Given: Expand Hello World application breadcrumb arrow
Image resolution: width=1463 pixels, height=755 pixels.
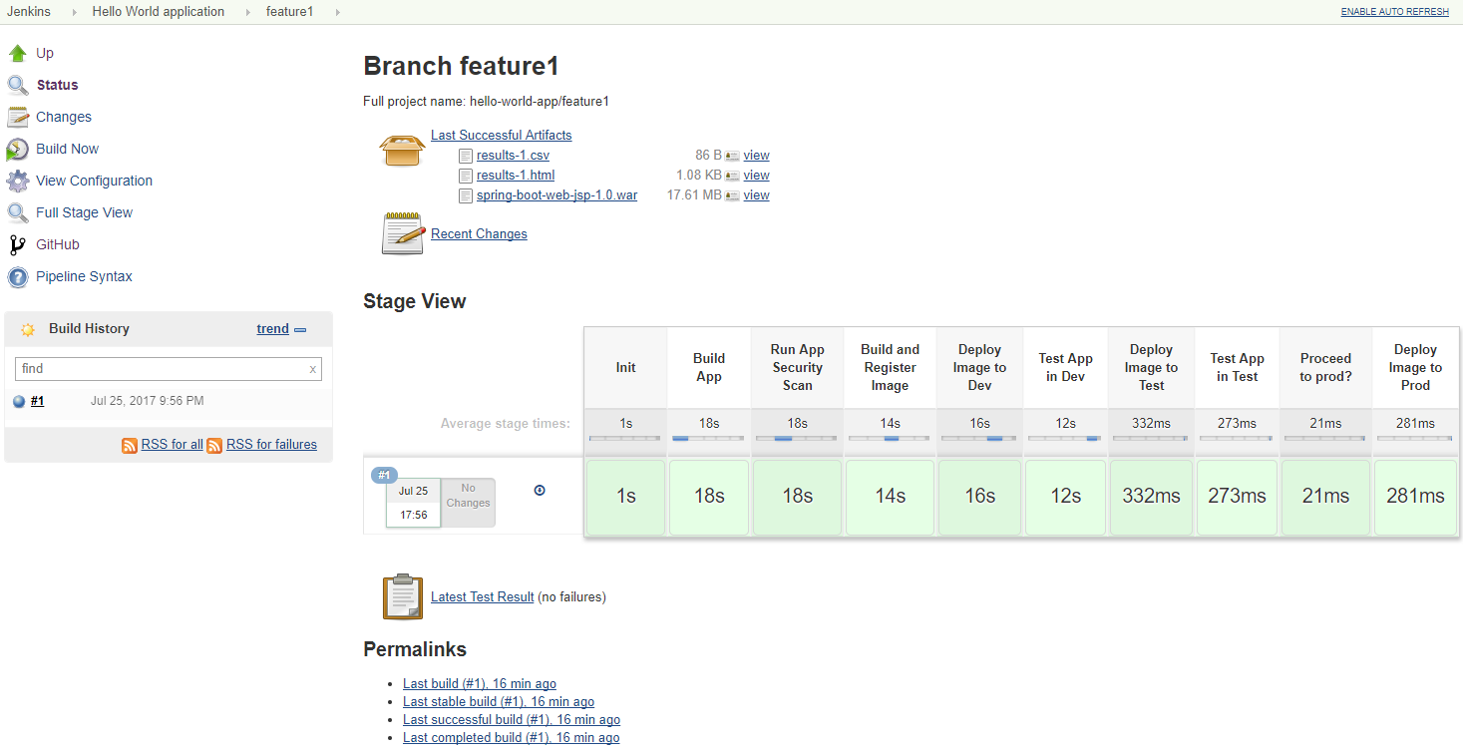Looking at the screenshot, I should click(x=247, y=12).
